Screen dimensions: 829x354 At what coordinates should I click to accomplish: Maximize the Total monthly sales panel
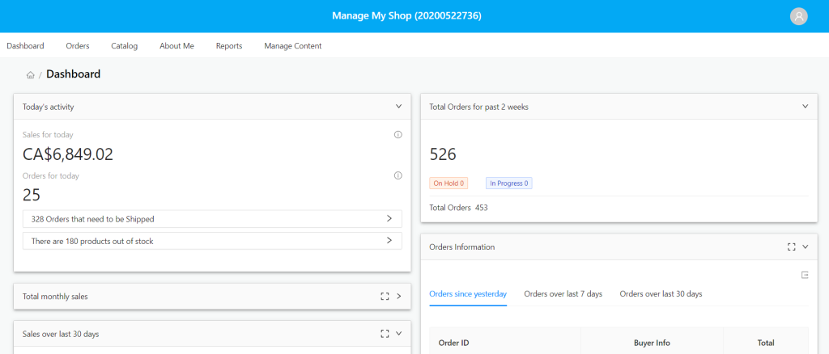click(x=385, y=297)
